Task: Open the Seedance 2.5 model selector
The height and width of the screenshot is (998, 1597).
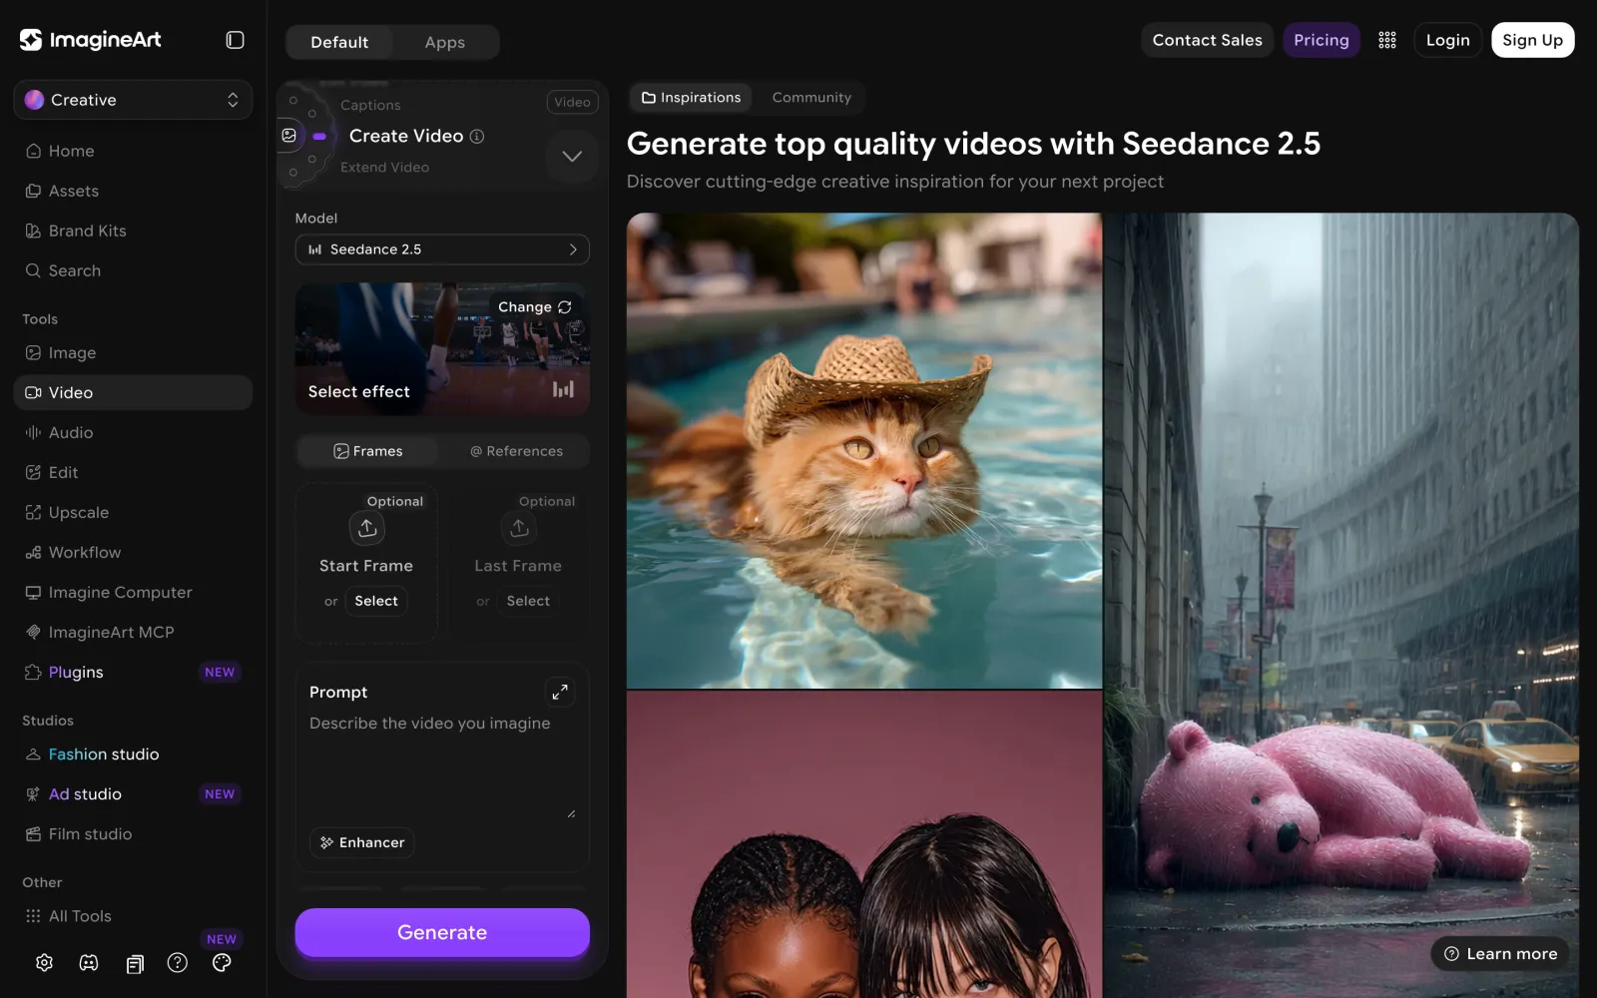Action: tap(442, 249)
